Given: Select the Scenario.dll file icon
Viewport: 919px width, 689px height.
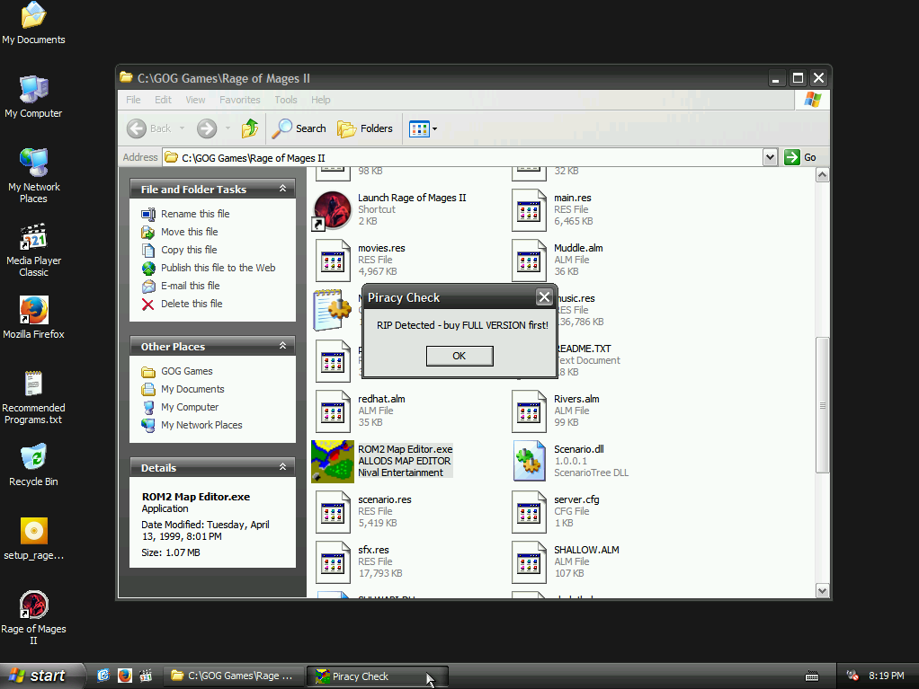Looking at the screenshot, I should [529, 462].
